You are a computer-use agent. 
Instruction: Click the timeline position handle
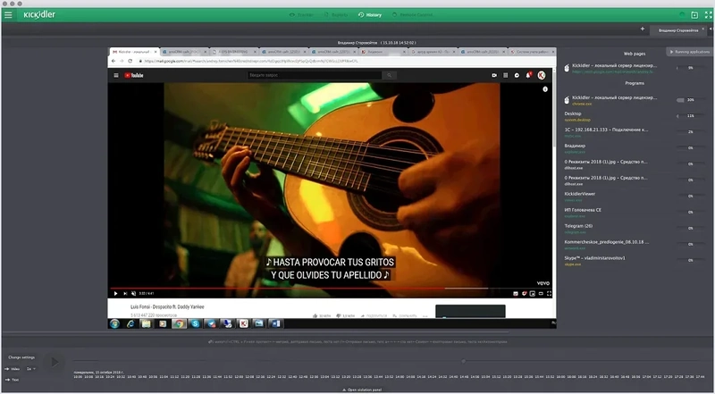pyautogui.click(x=463, y=361)
